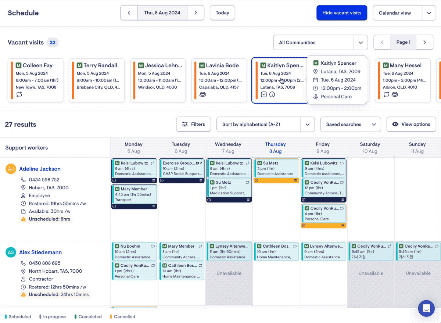Expand the All Communities dropdown
This screenshot has width=441, height=323.
point(361,43)
